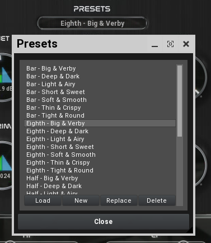Choose the Bar - Thin & Crispy preset

(100, 108)
